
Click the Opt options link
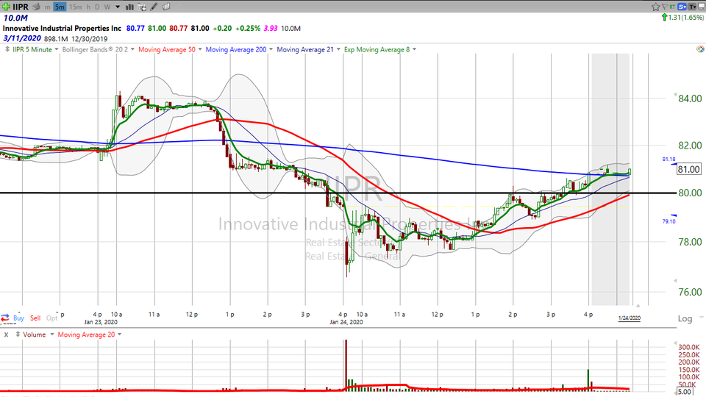[51, 318]
